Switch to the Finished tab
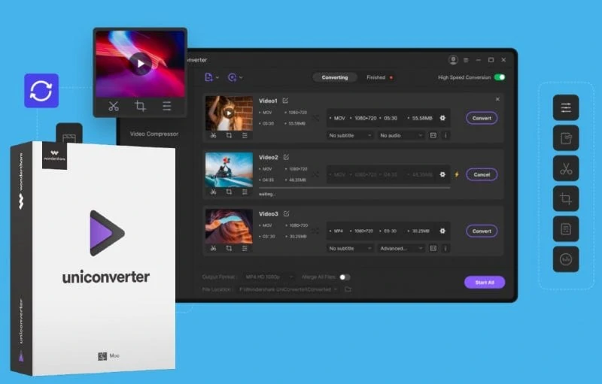The height and width of the screenshot is (384, 602). [x=375, y=77]
